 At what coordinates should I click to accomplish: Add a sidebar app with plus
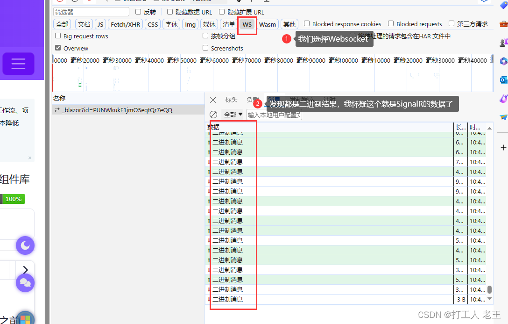(x=503, y=148)
